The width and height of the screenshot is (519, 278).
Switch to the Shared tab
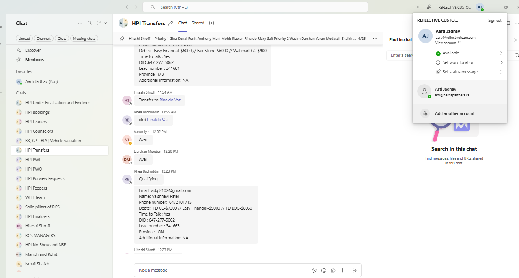point(198,23)
